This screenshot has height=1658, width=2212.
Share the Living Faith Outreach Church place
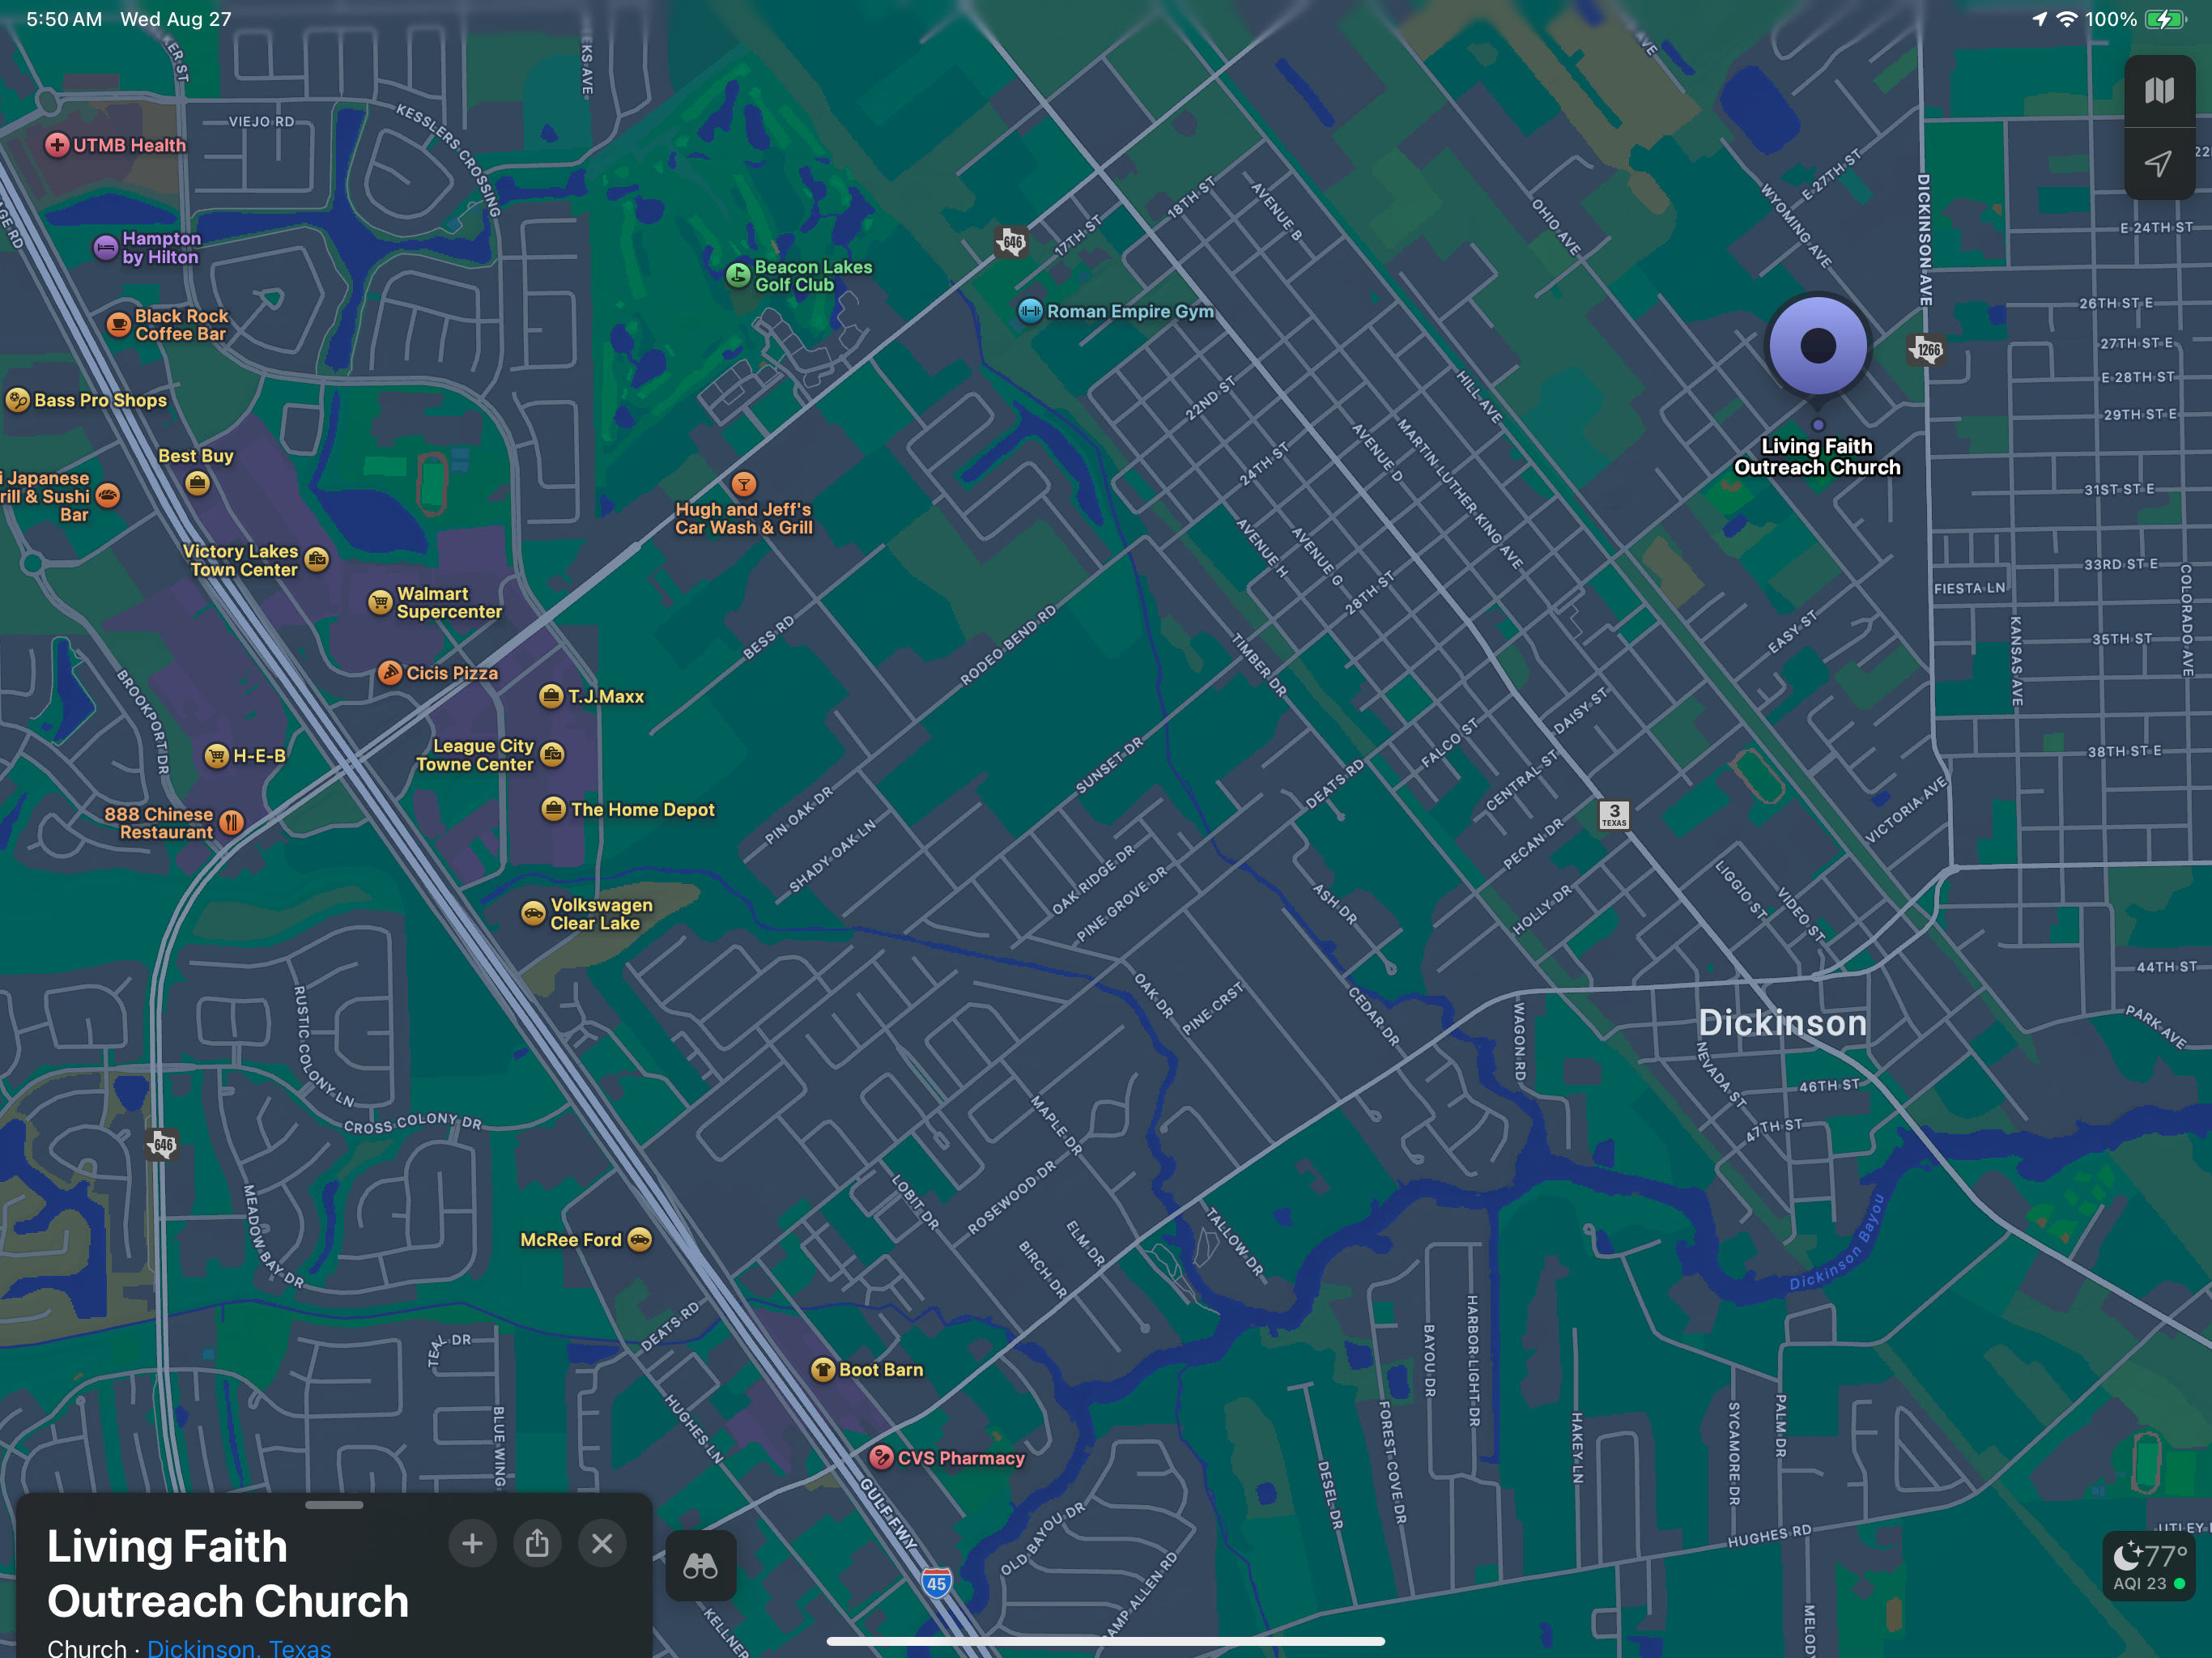[537, 1543]
